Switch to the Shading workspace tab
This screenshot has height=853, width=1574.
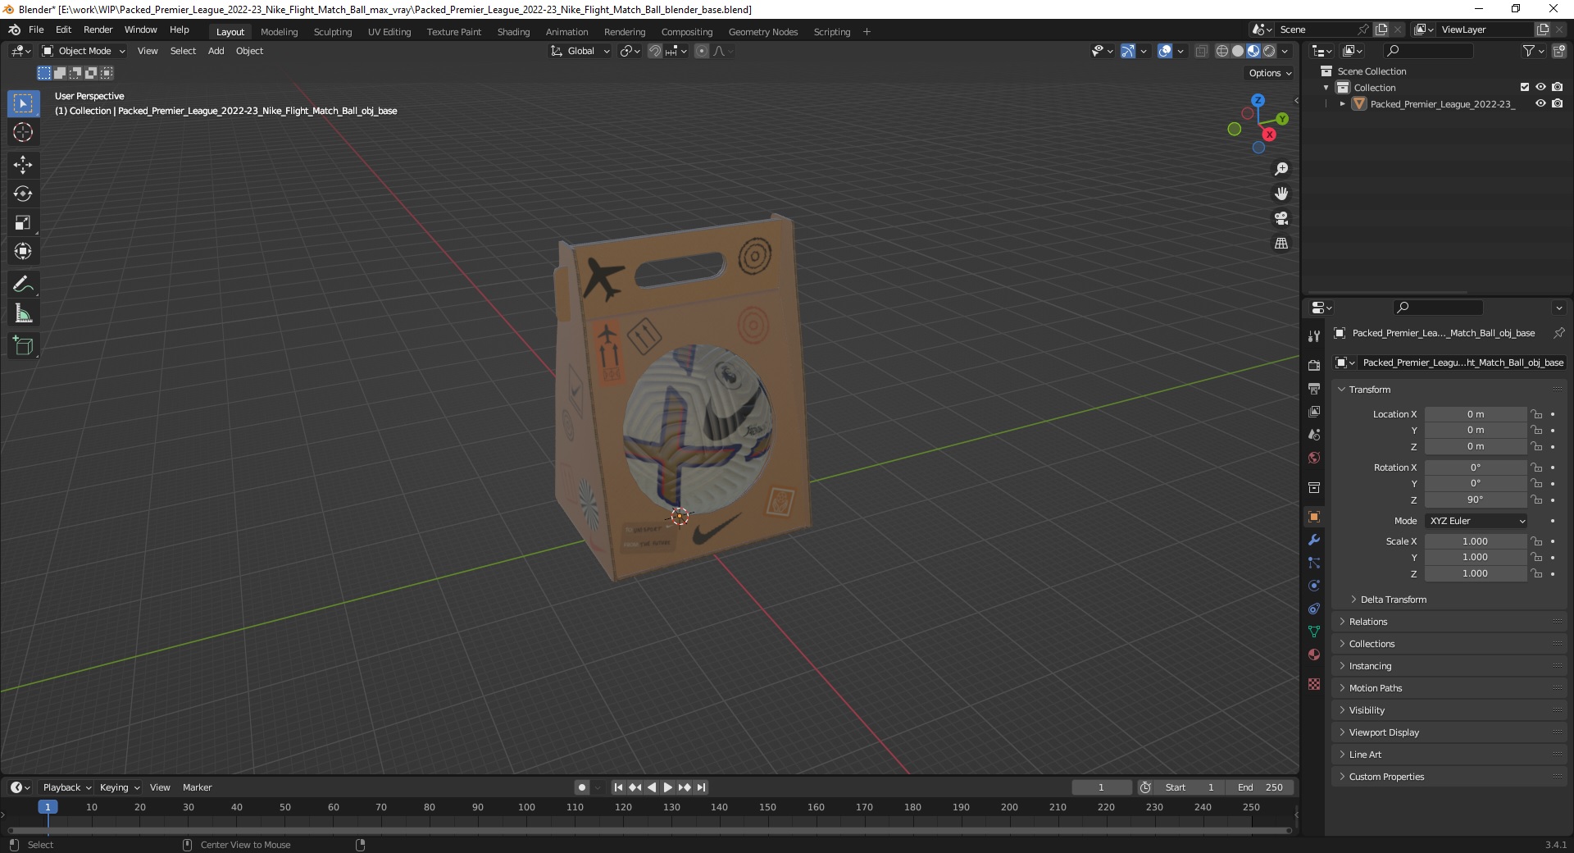[x=513, y=32]
